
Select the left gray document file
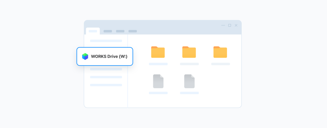point(158,81)
